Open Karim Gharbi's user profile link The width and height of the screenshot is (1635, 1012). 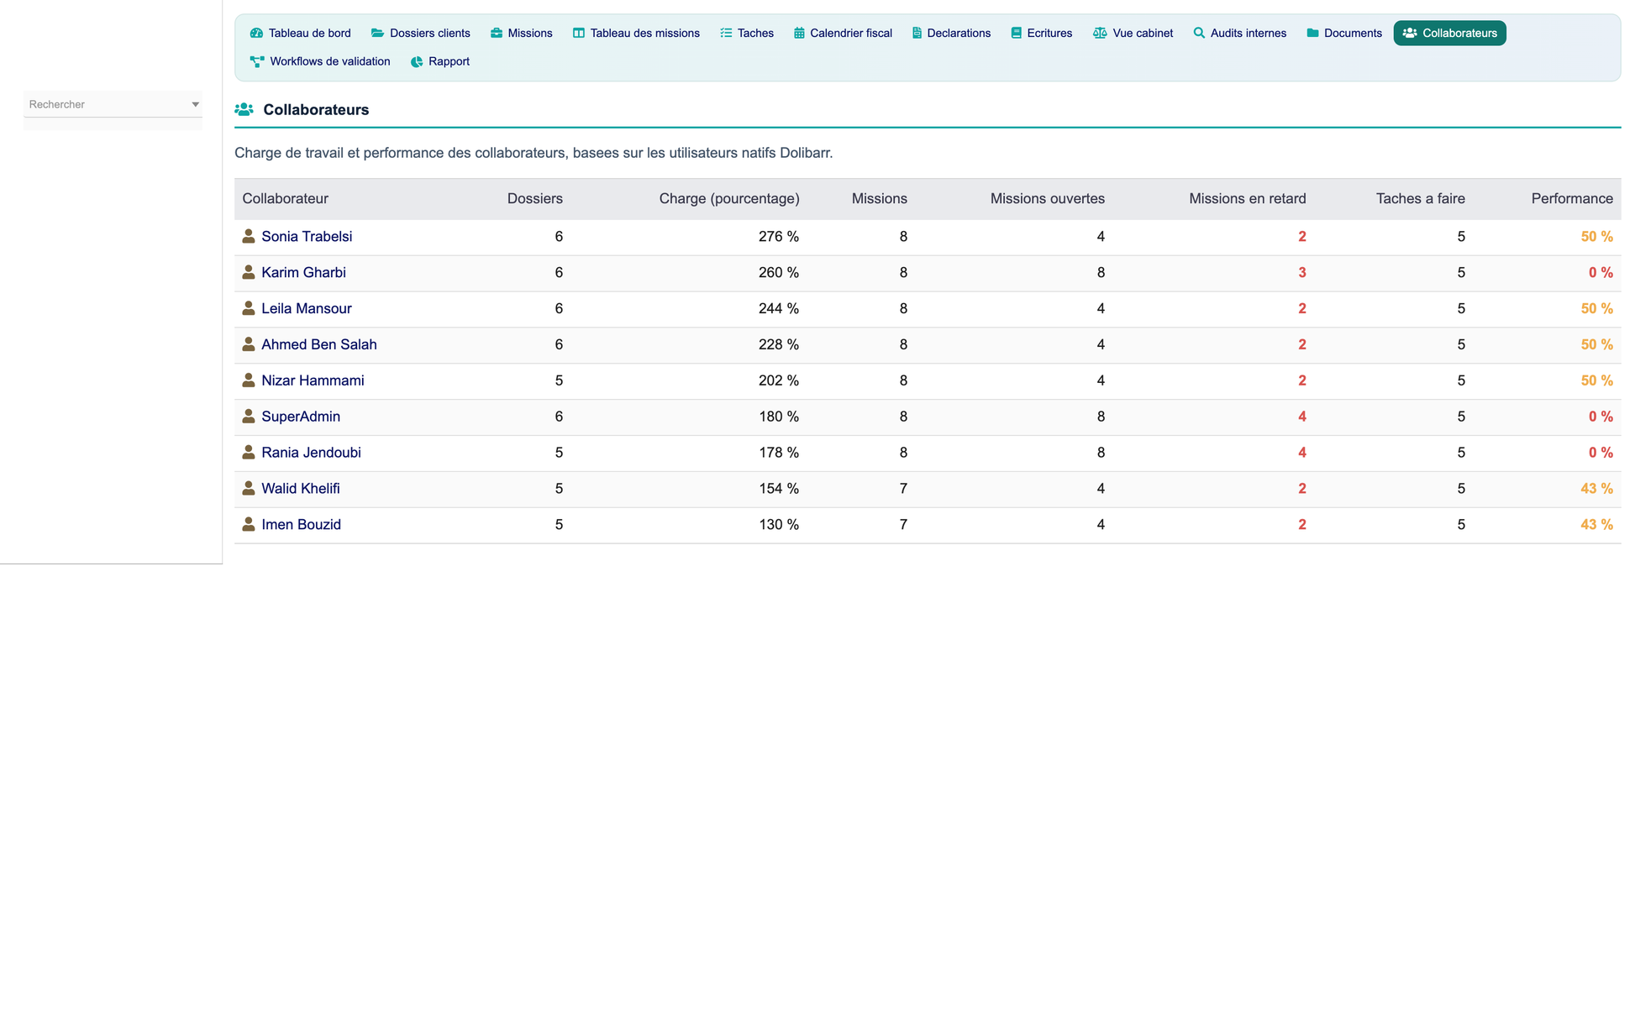[x=303, y=273]
